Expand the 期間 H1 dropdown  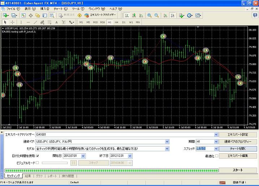[x=216, y=142]
